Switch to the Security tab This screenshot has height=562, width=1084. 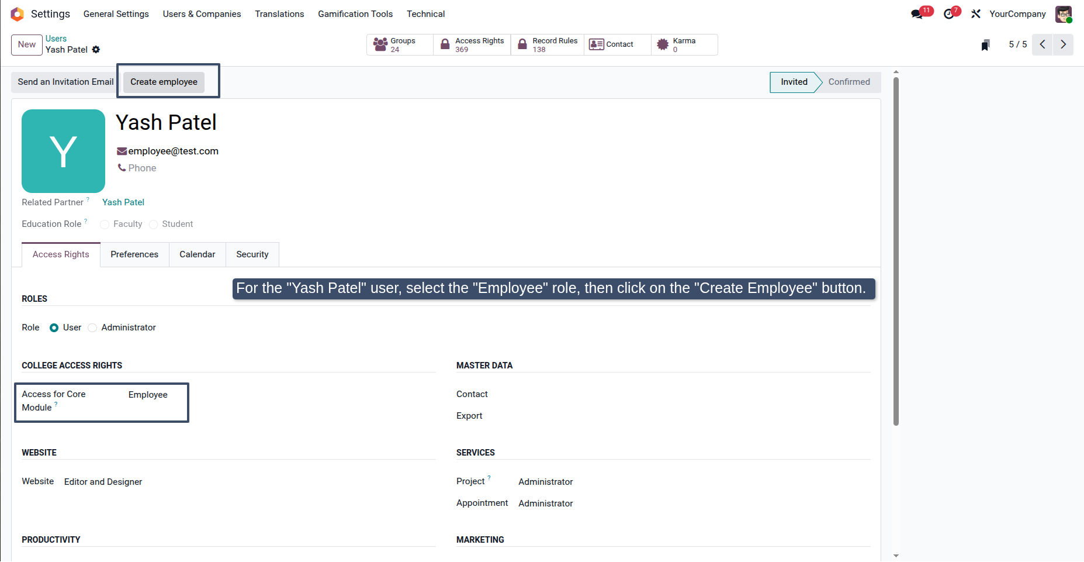[252, 254]
